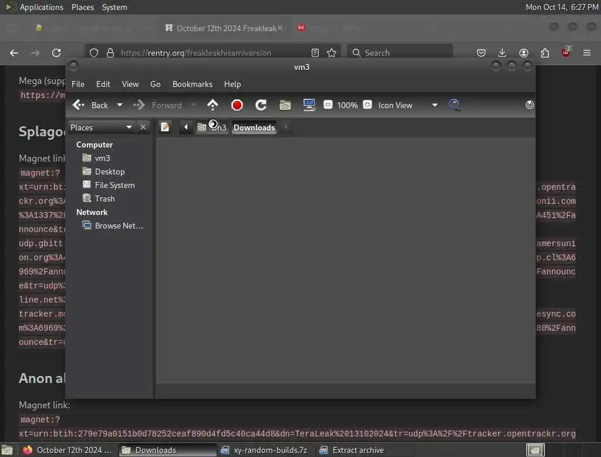Switch to xy-random-builds.7z taskbar window

265,450
